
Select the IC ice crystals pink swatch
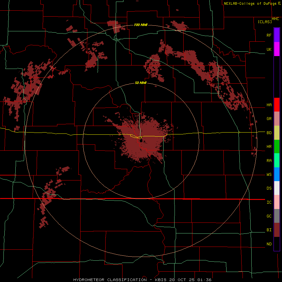click(277, 202)
